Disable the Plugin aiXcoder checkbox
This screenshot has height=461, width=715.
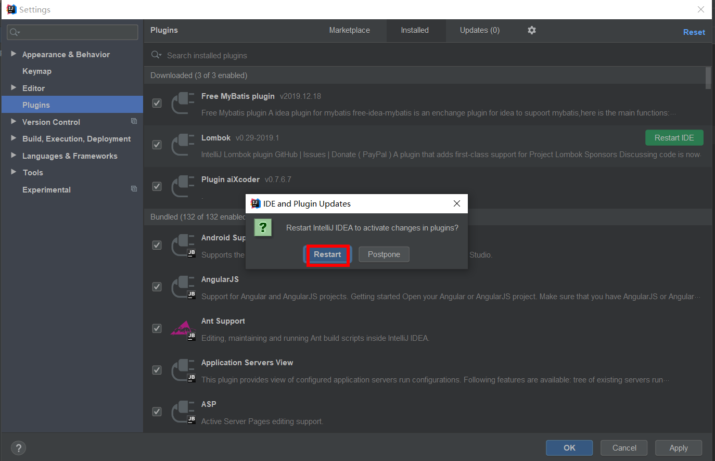point(157,186)
